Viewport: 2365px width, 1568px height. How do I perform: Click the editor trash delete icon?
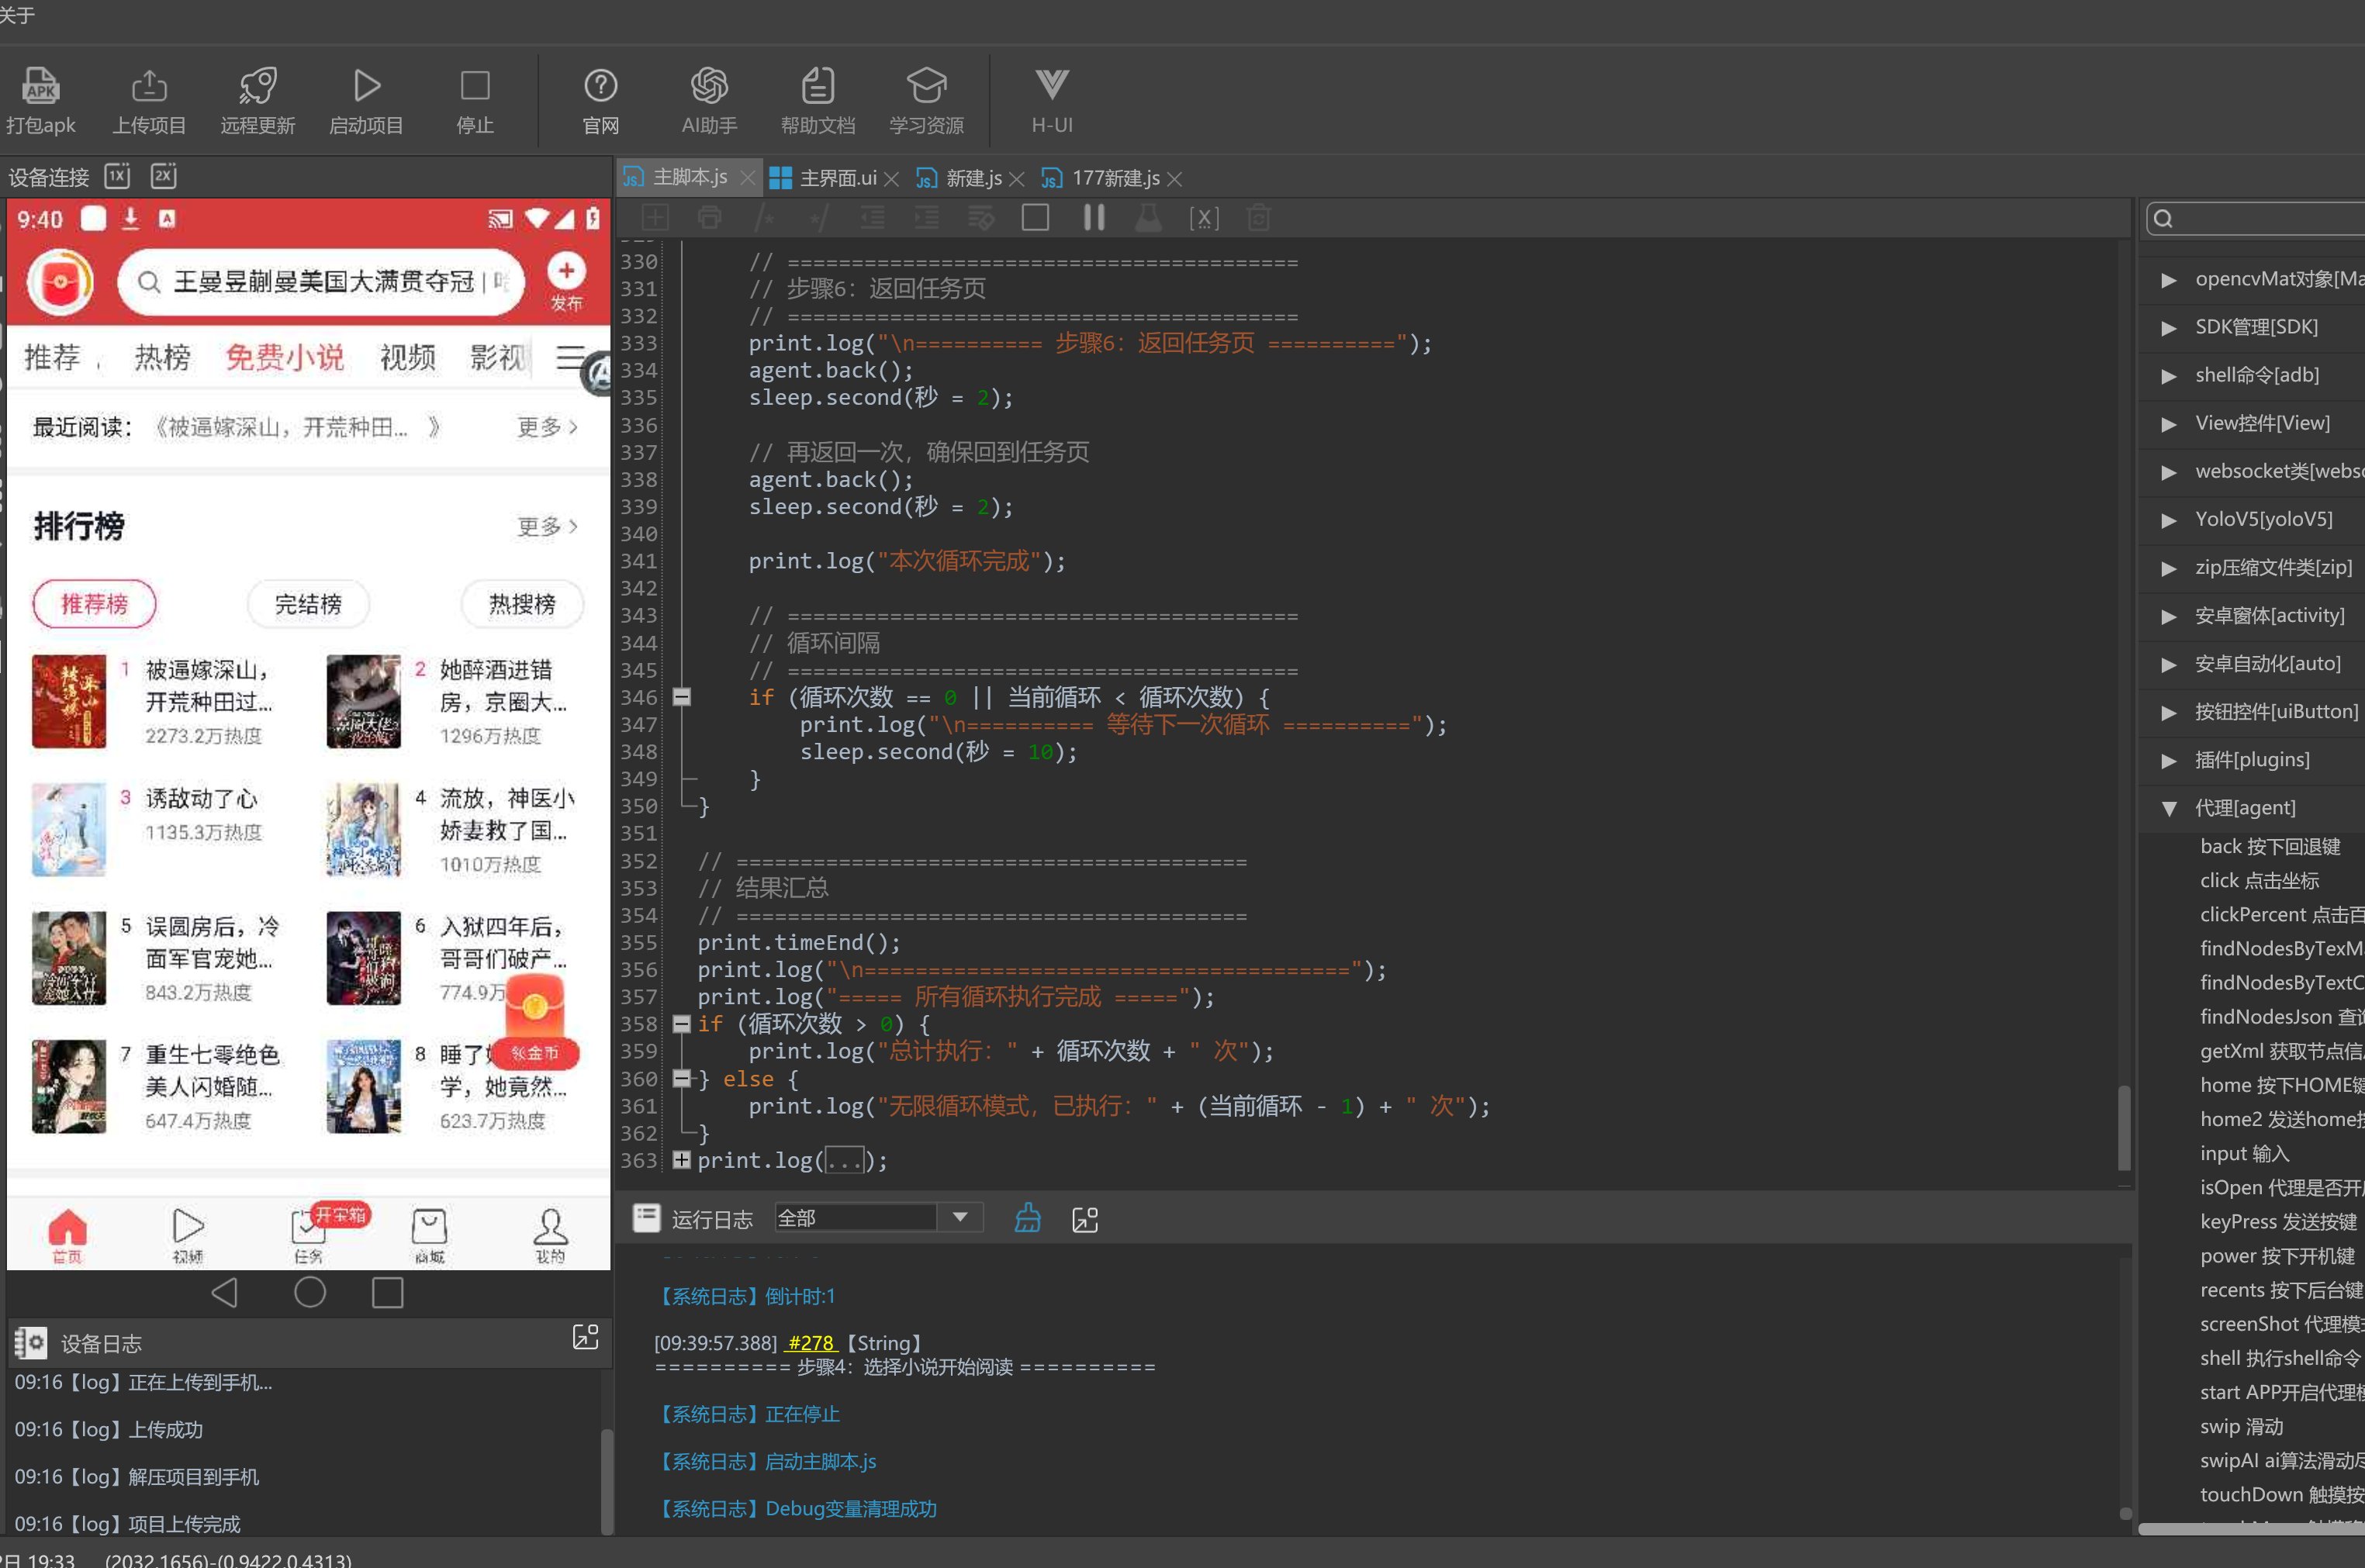(x=1259, y=218)
